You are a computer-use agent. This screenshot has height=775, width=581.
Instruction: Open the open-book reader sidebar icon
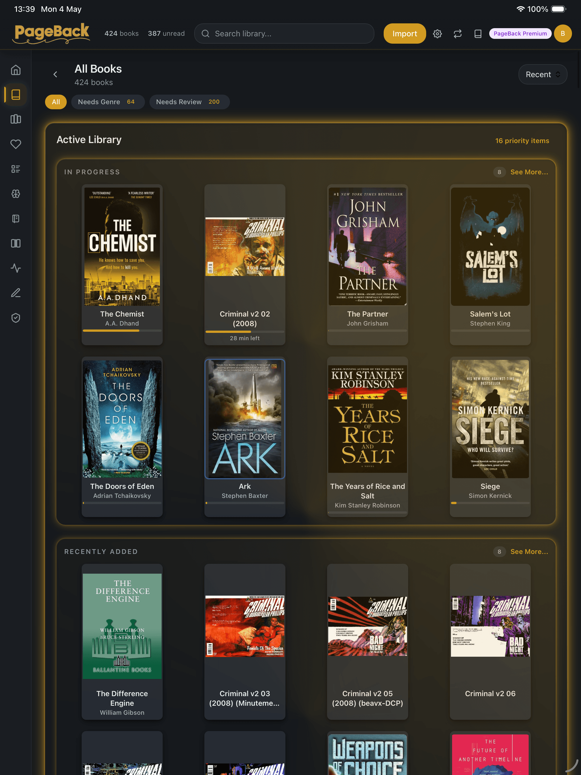tap(16, 243)
